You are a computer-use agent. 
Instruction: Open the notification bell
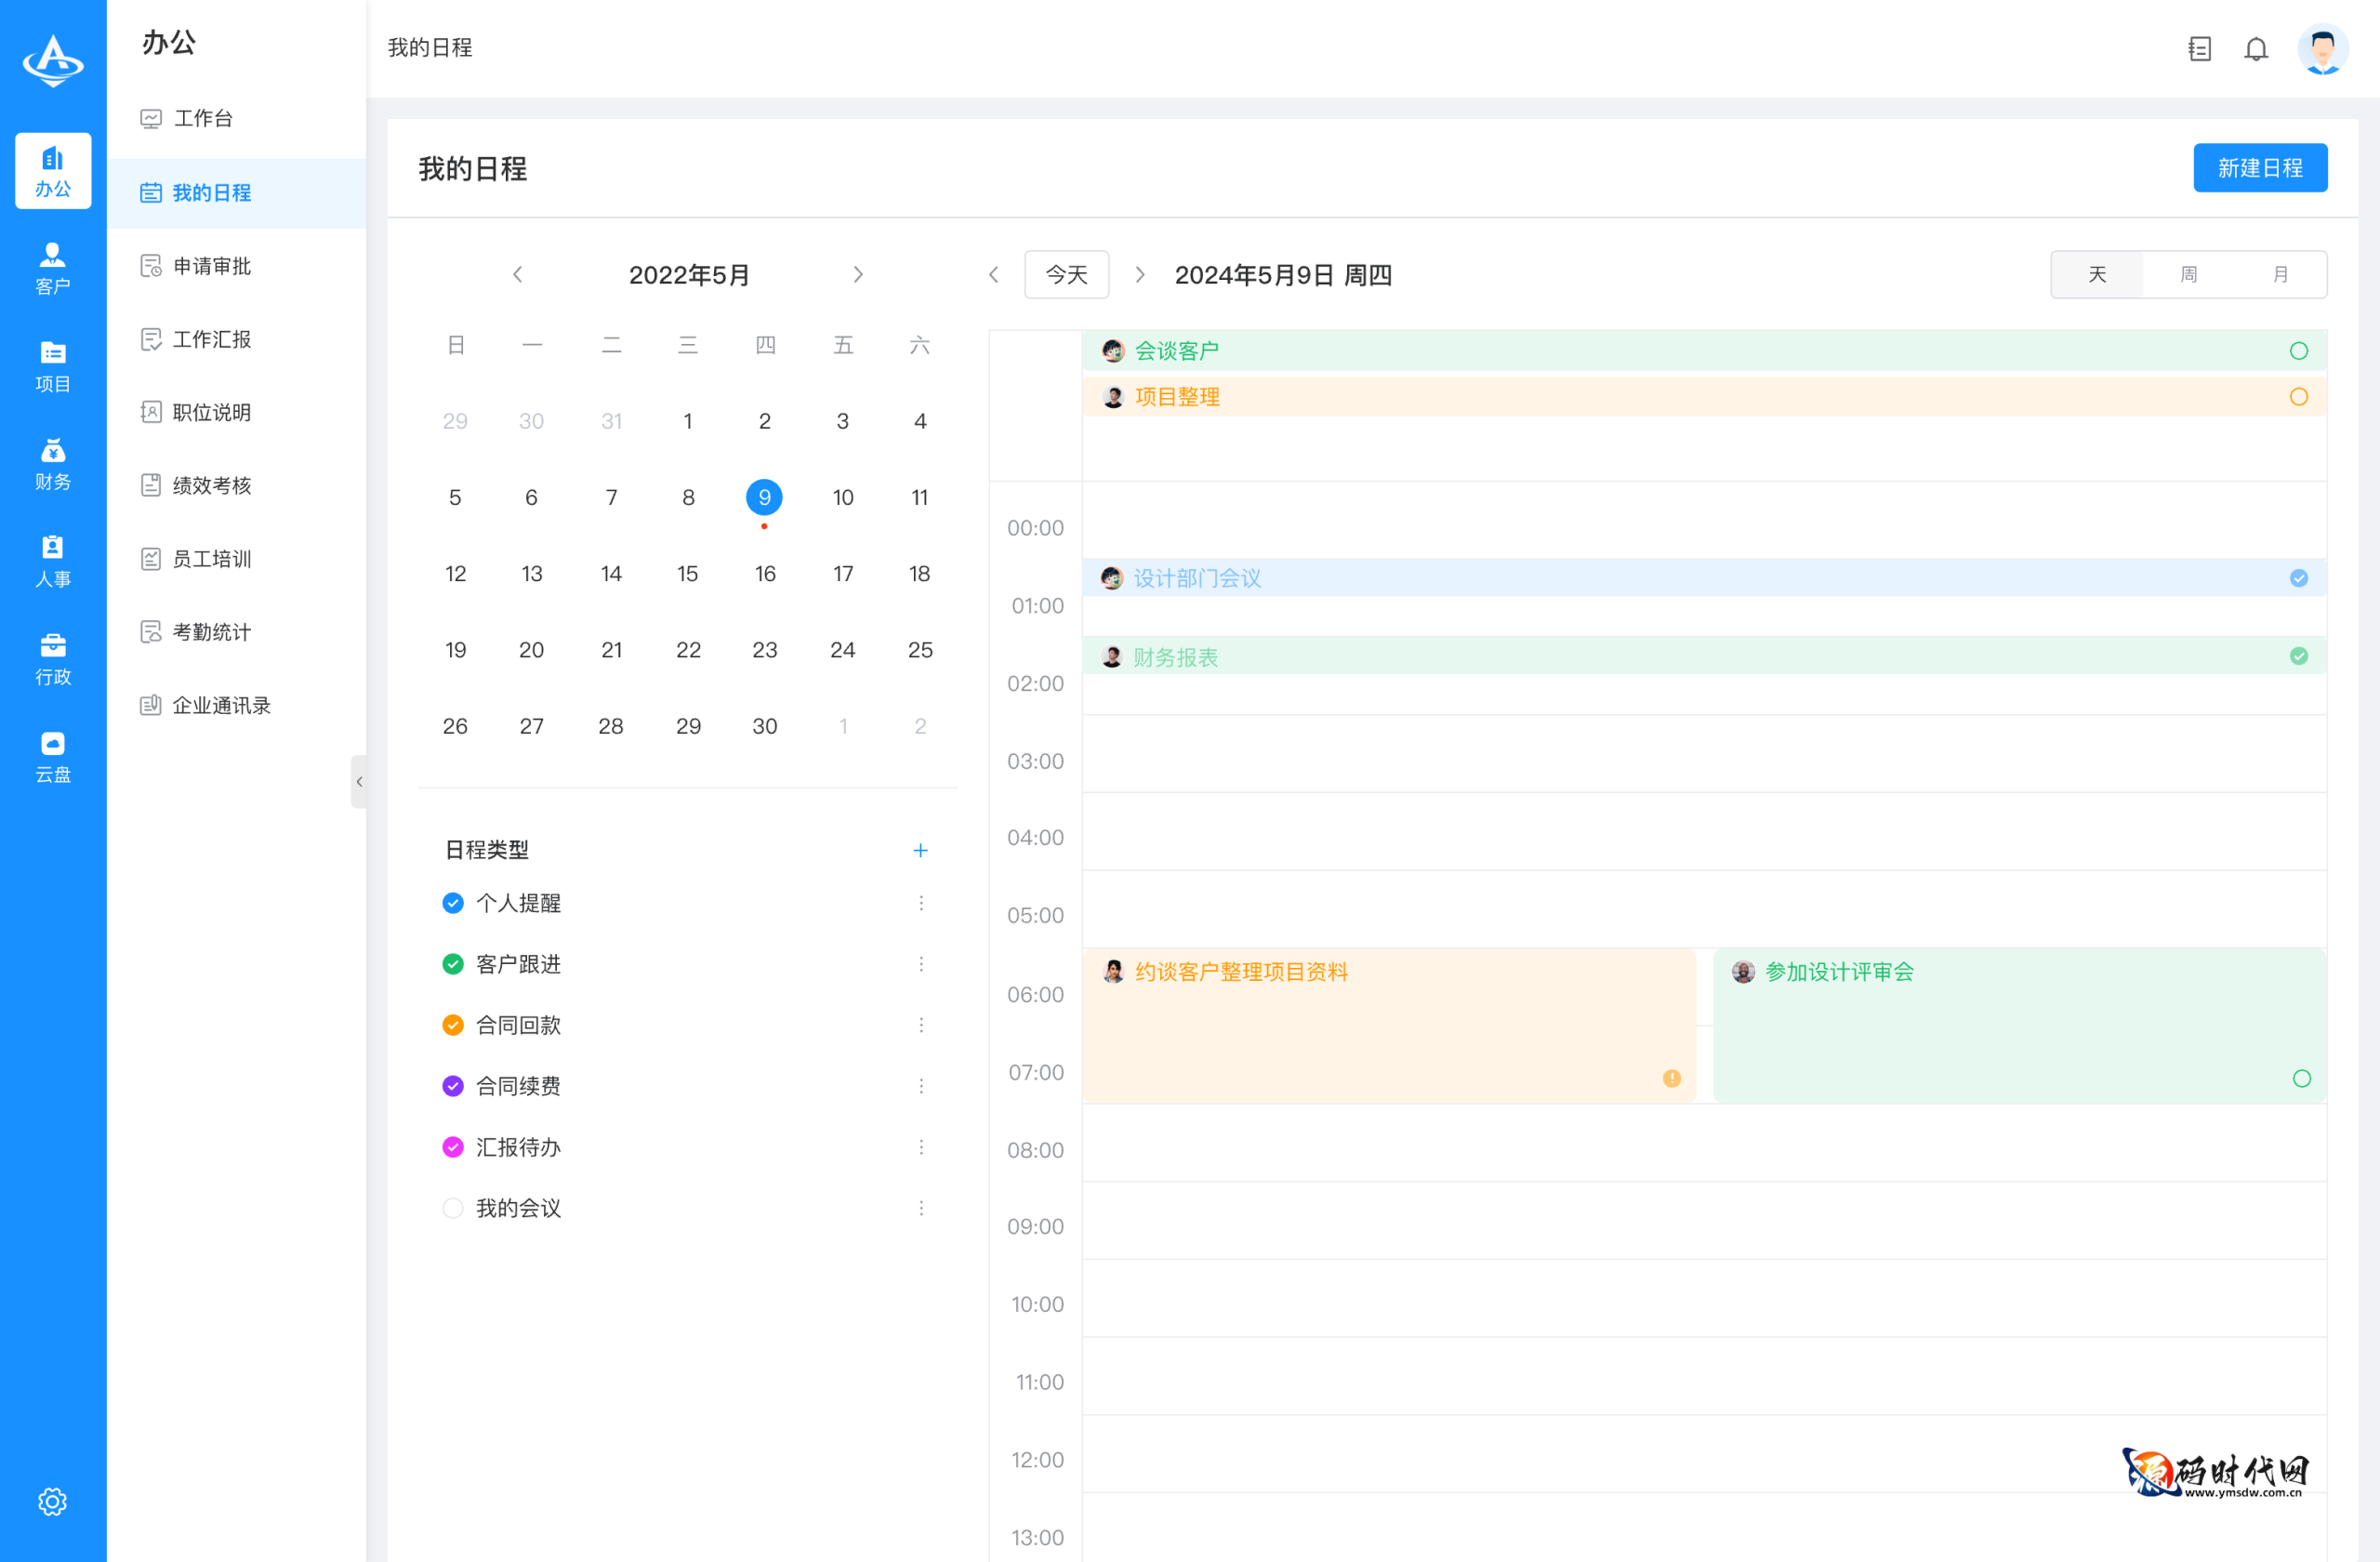(2256, 48)
